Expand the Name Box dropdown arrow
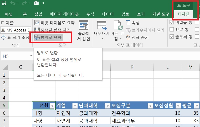The width and height of the screenshot is (200, 127). (31, 56)
